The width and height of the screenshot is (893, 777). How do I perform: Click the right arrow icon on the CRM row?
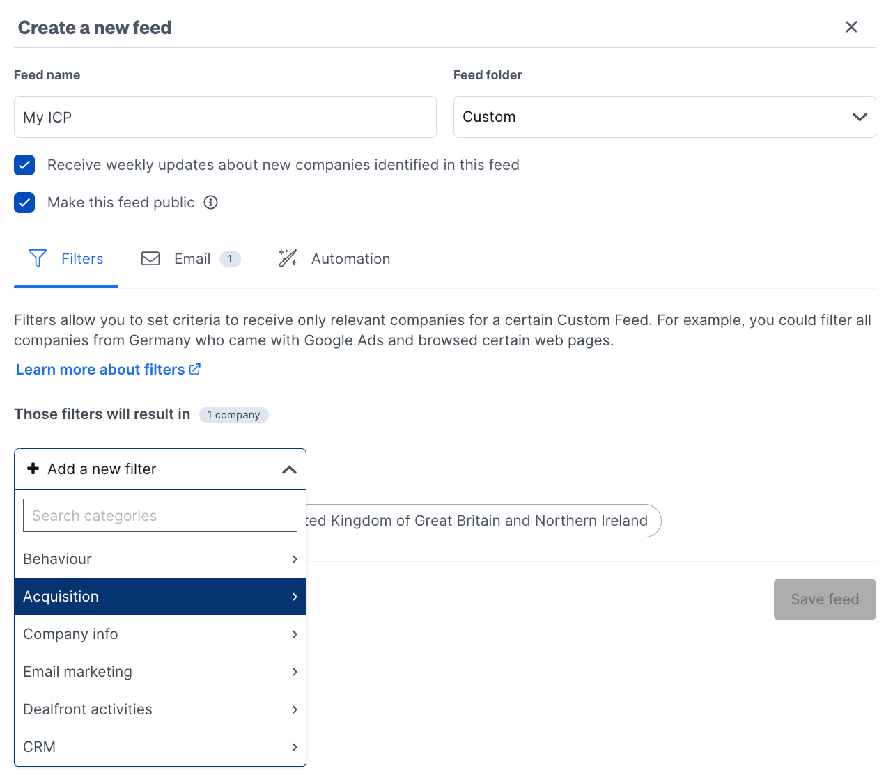click(295, 747)
